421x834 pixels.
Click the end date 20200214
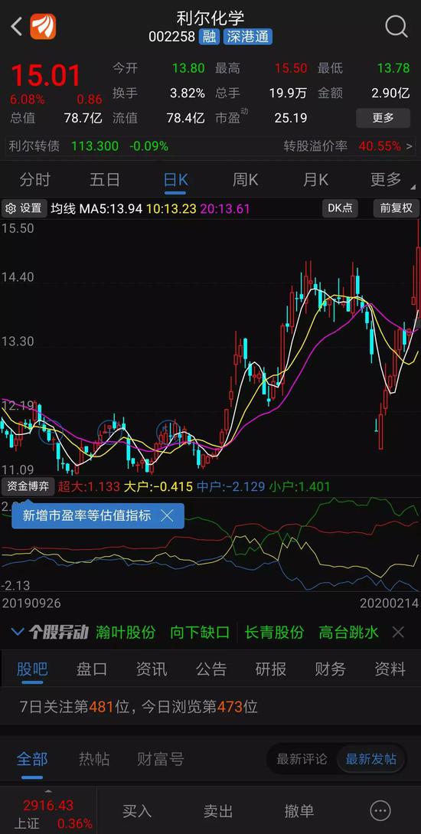point(389,603)
